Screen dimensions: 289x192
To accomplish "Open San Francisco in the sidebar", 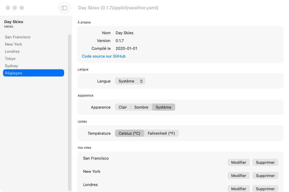I will point(33,37).
